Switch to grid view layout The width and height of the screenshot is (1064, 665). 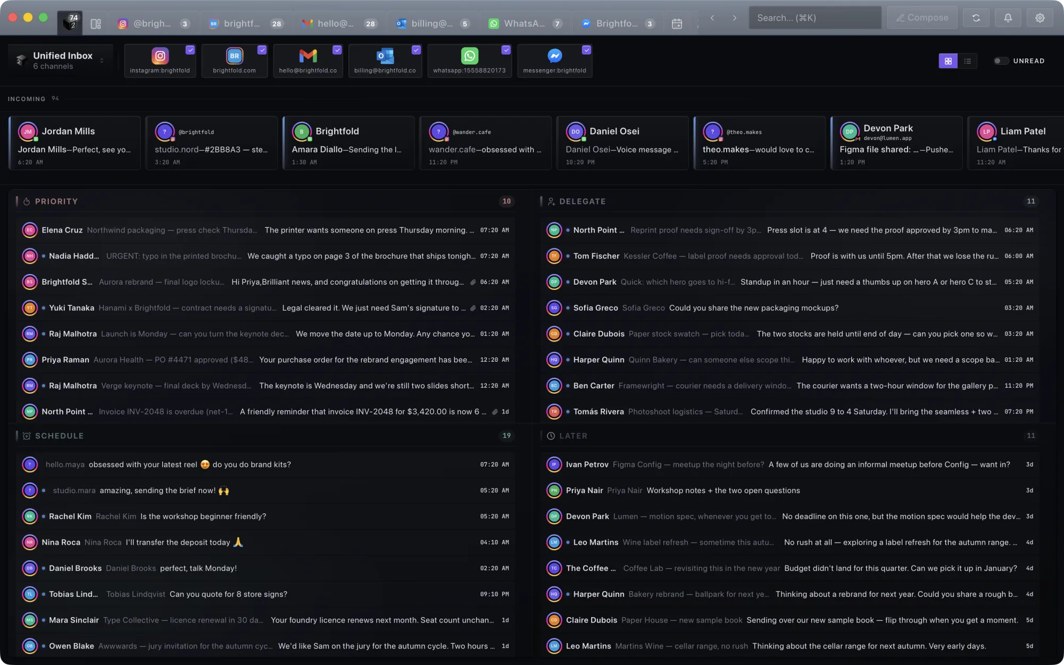948,61
